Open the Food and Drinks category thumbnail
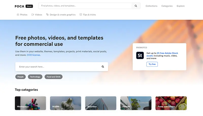This screenshot has height=116, width=203. tap(171, 103)
